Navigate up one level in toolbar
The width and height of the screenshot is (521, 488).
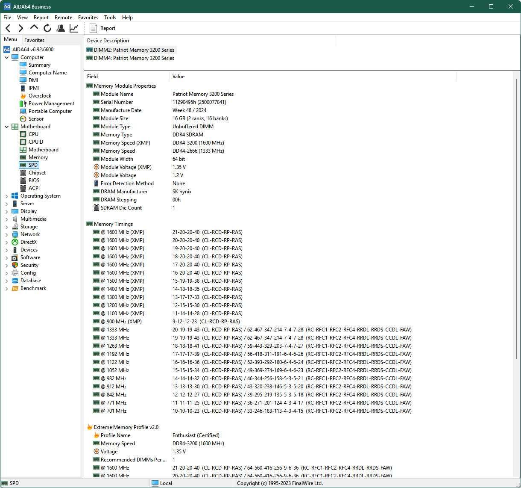click(x=34, y=28)
